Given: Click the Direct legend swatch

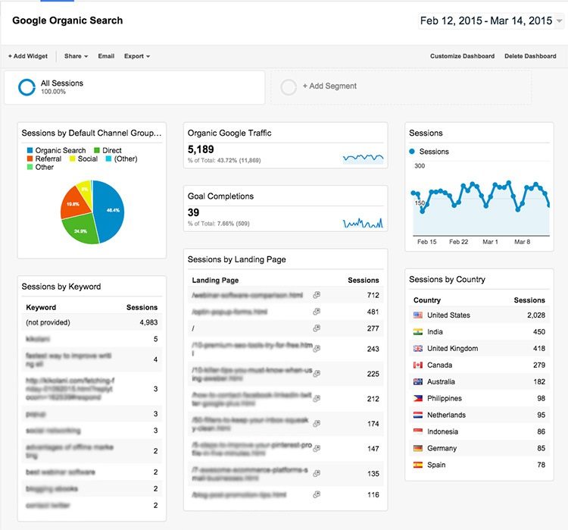Looking at the screenshot, I should [x=97, y=150].
